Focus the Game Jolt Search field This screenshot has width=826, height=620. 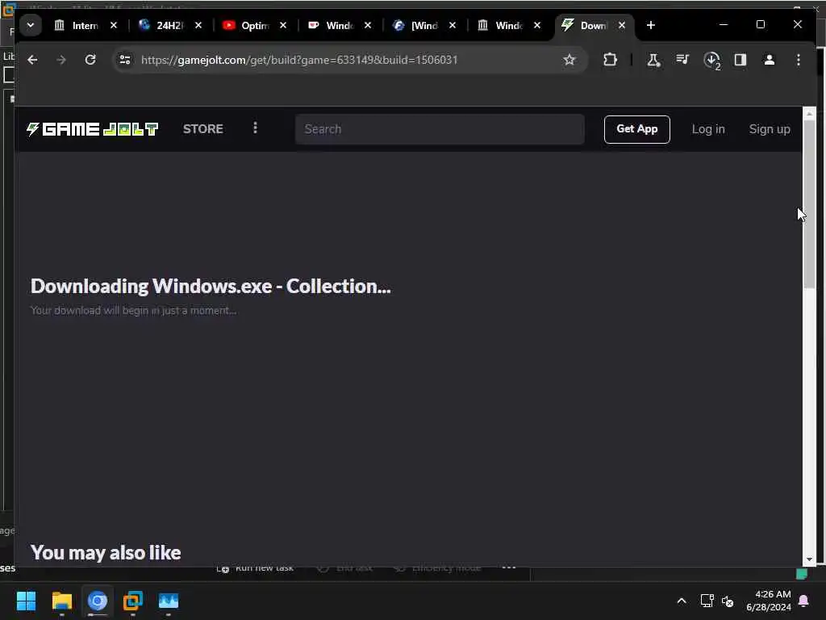[x=440, y=129]
